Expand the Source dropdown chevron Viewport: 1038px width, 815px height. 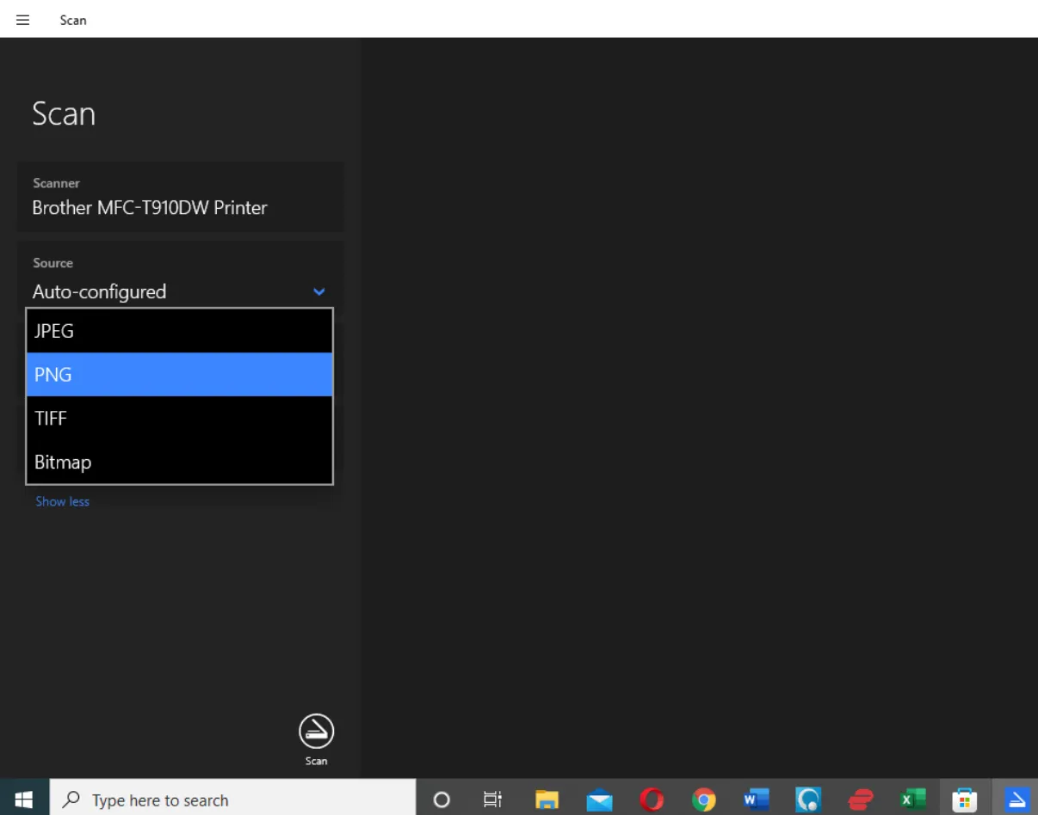pos(319,292)
